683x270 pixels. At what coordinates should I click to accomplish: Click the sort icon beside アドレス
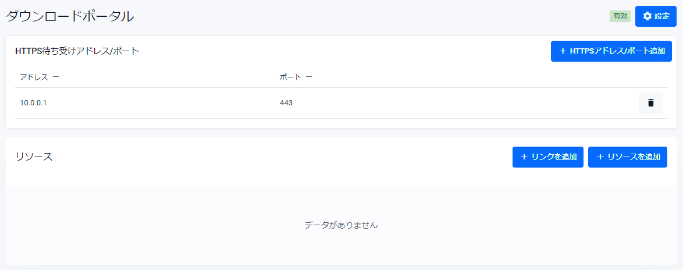click(x=55, y=77)
